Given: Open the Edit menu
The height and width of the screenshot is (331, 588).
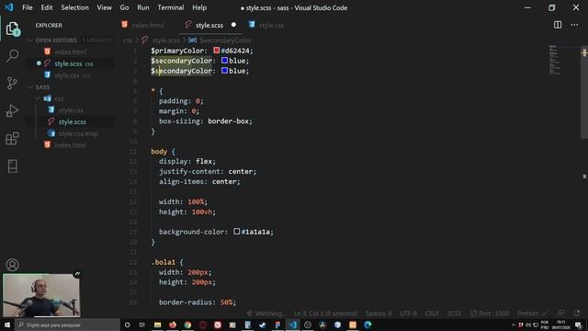Looking at the screenshot, I should click(47, 7).
